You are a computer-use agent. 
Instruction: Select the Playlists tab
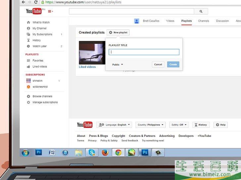point(186,21)
